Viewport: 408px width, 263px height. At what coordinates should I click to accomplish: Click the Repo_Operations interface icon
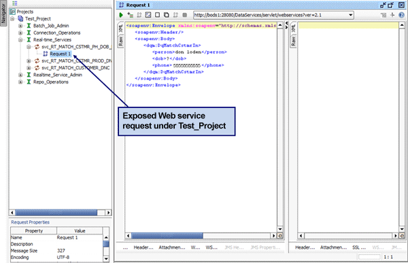click(x=29, y=82)
